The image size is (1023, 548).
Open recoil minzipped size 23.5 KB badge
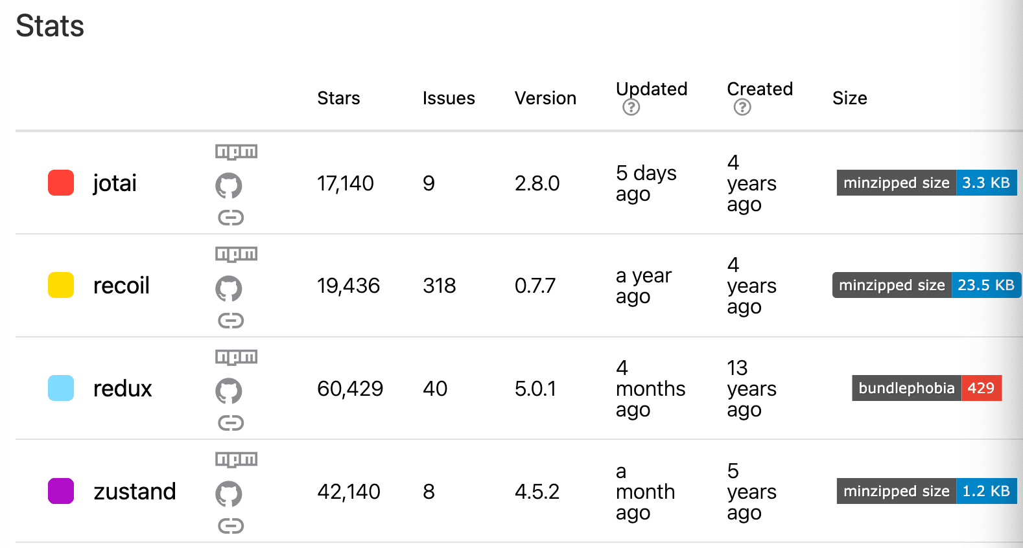[926, 285]
